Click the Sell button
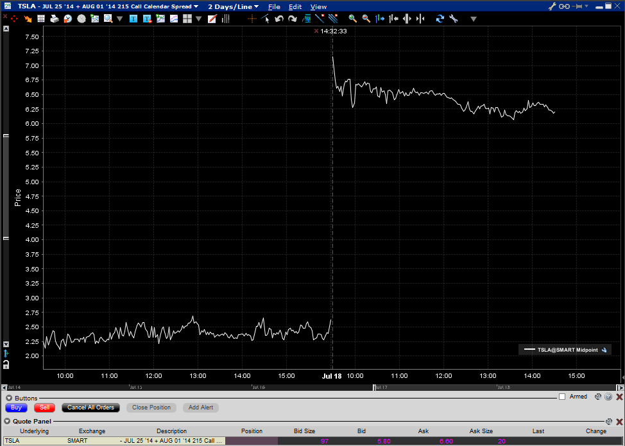 coord(45,407)
